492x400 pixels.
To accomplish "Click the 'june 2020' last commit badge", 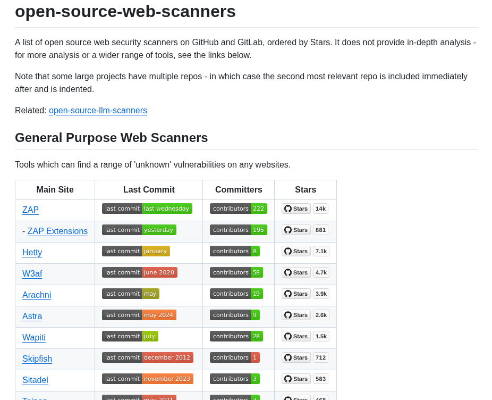I will coord(140,272).
